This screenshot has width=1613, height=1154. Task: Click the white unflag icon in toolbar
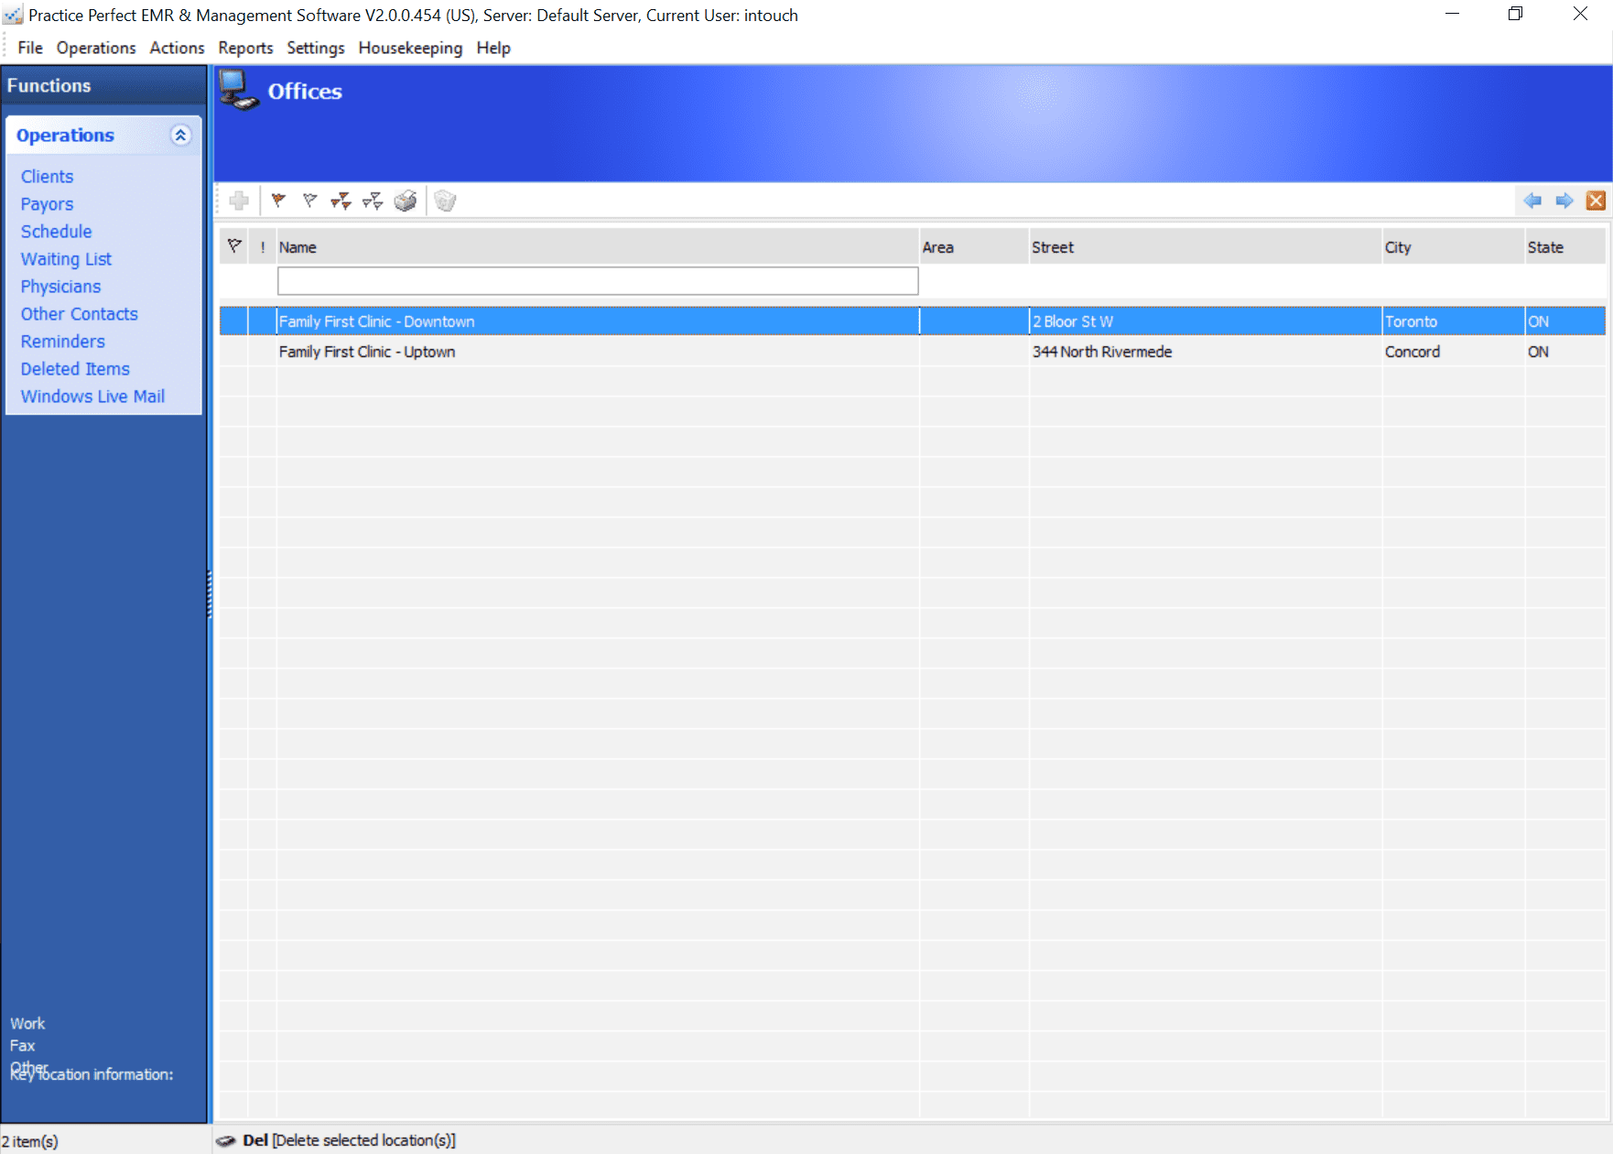click(310, 201)
